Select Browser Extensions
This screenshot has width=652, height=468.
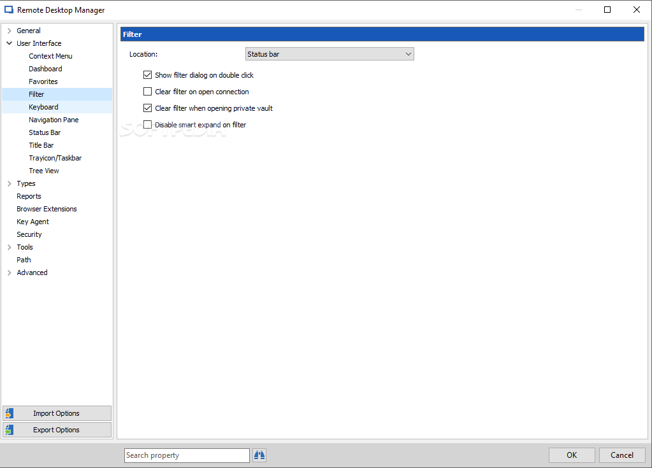tap(47, 209)
